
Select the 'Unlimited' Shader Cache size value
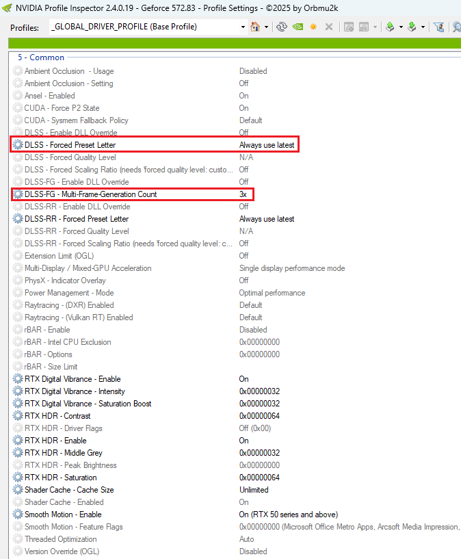point(254,490)
